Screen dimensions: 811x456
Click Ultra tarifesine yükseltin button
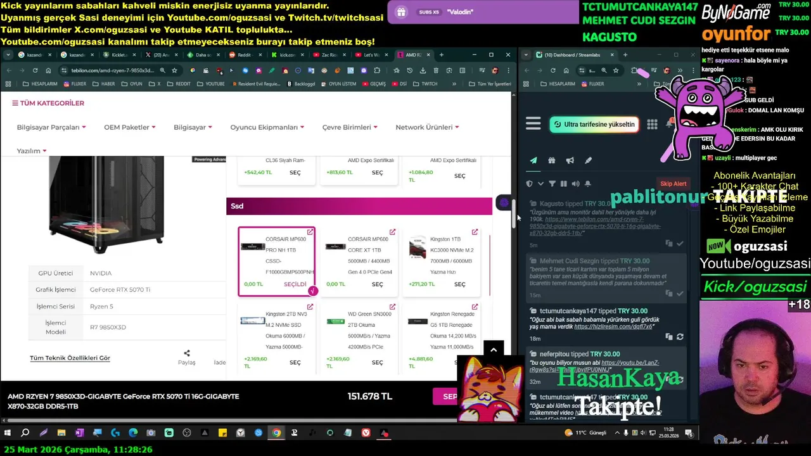coord(594,124)
